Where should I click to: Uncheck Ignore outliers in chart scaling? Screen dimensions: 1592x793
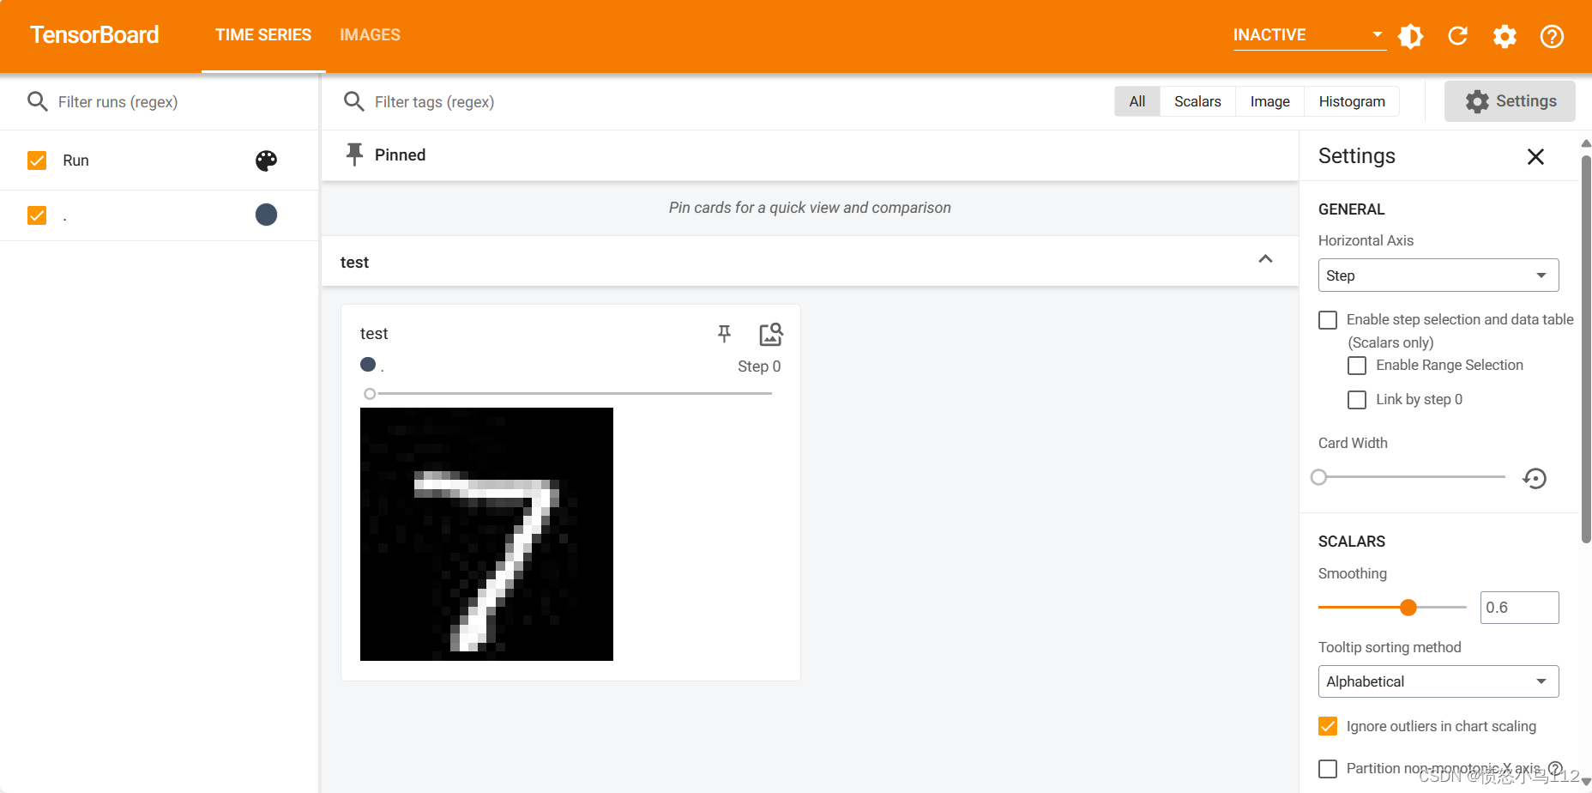(x=1328, y=726)
